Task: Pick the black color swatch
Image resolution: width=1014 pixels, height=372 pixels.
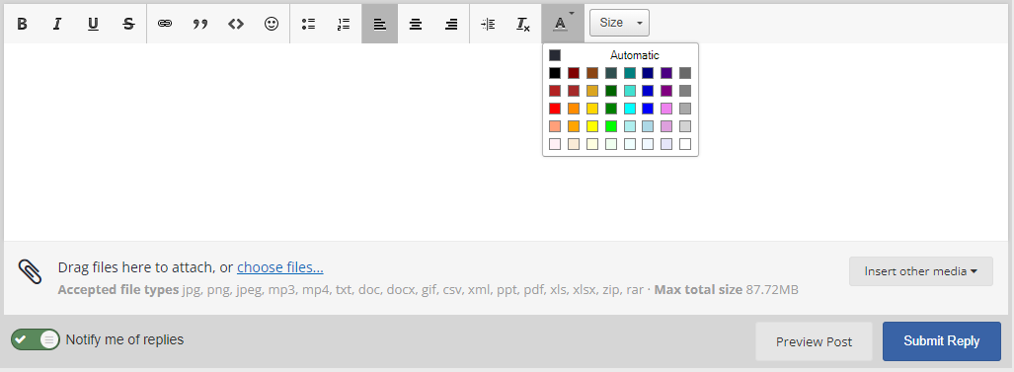Action: click(555, 73)
